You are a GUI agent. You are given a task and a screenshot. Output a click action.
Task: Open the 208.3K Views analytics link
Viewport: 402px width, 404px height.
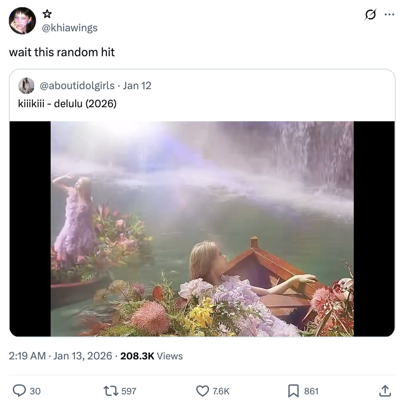pos(152,356)
